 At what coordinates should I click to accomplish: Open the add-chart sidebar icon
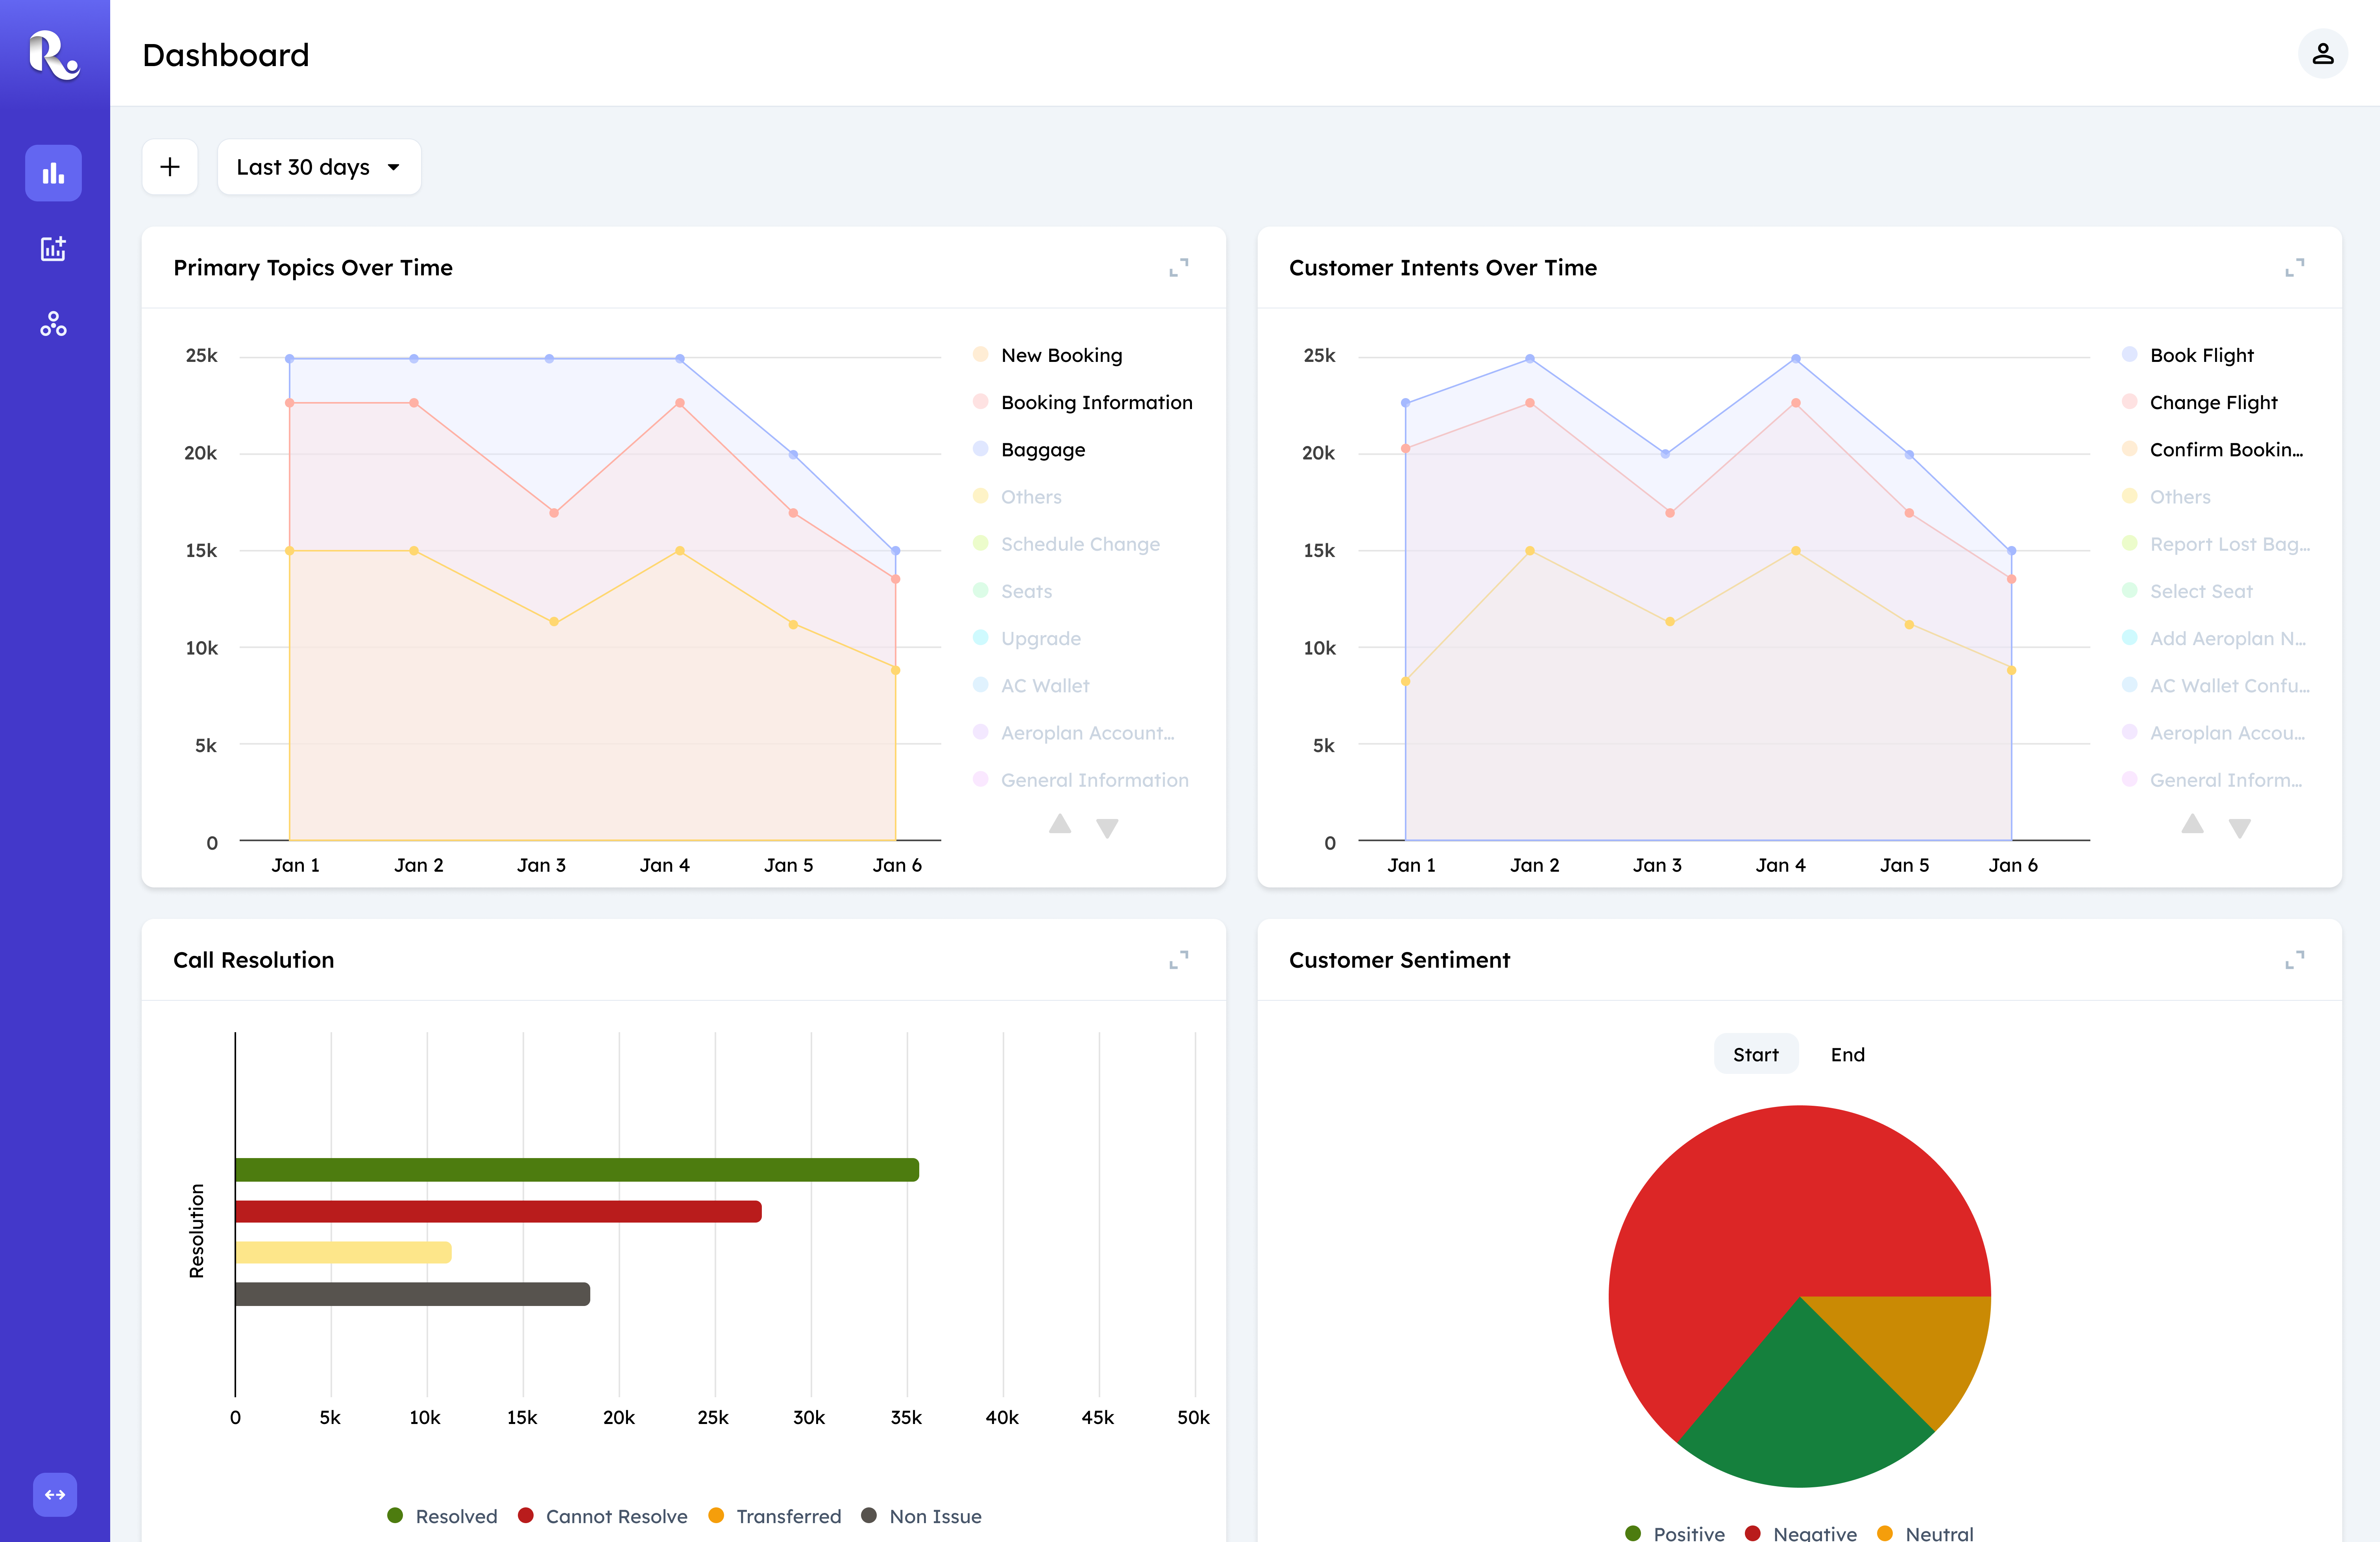tap(54, 249)
